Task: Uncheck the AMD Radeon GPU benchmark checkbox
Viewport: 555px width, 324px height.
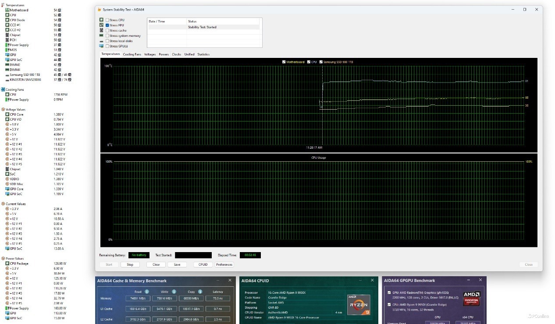Action: pyautogui.click(x=389, y=292)
